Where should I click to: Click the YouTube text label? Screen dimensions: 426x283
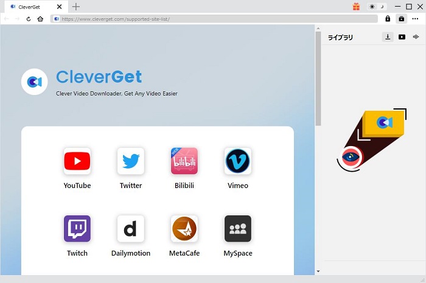click(77, 186)
